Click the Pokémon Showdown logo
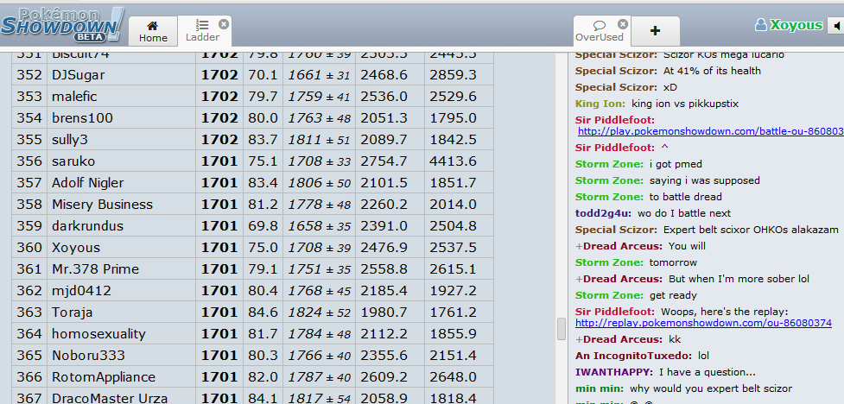 point(62,25)
